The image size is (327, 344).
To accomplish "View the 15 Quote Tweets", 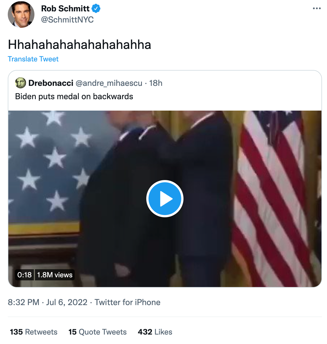I will (97, 332).
